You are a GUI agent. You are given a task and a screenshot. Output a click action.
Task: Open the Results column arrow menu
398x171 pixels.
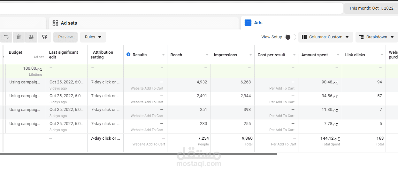tap(164, 55)
